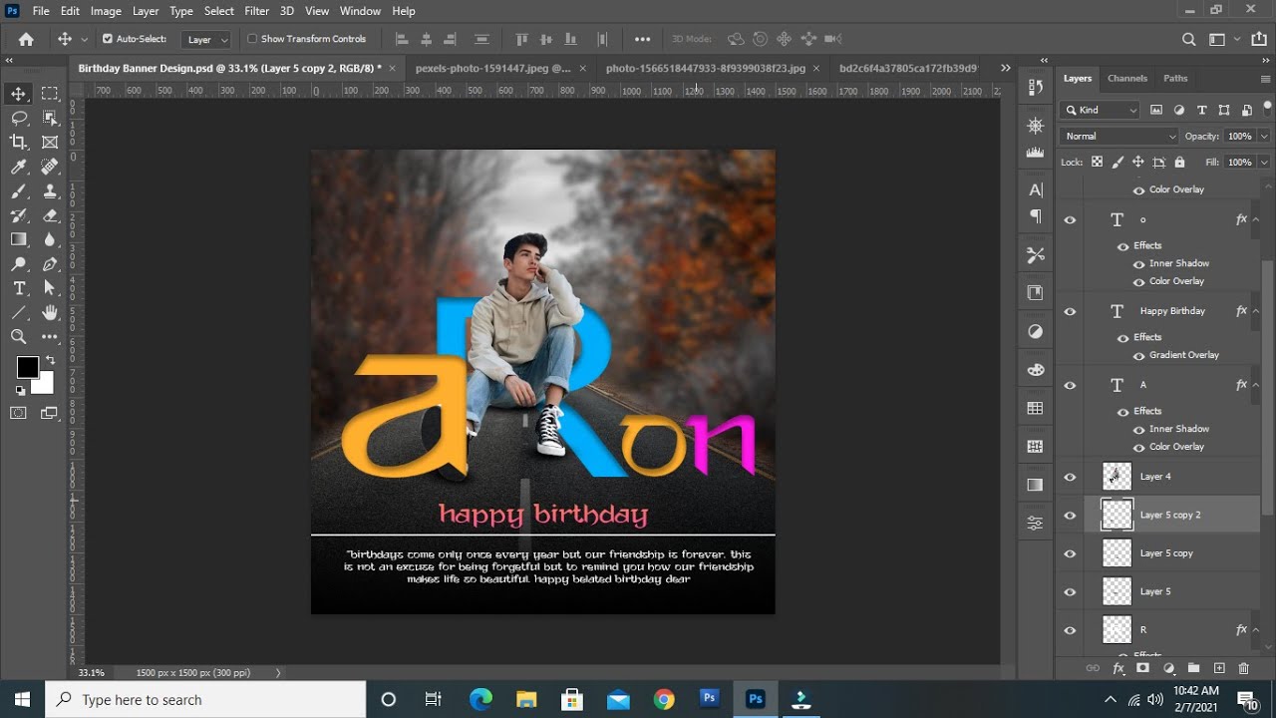Hide the Happy Birthday text layer
The height and width of the screenshot is (718, 1276).
point(1070,312)
